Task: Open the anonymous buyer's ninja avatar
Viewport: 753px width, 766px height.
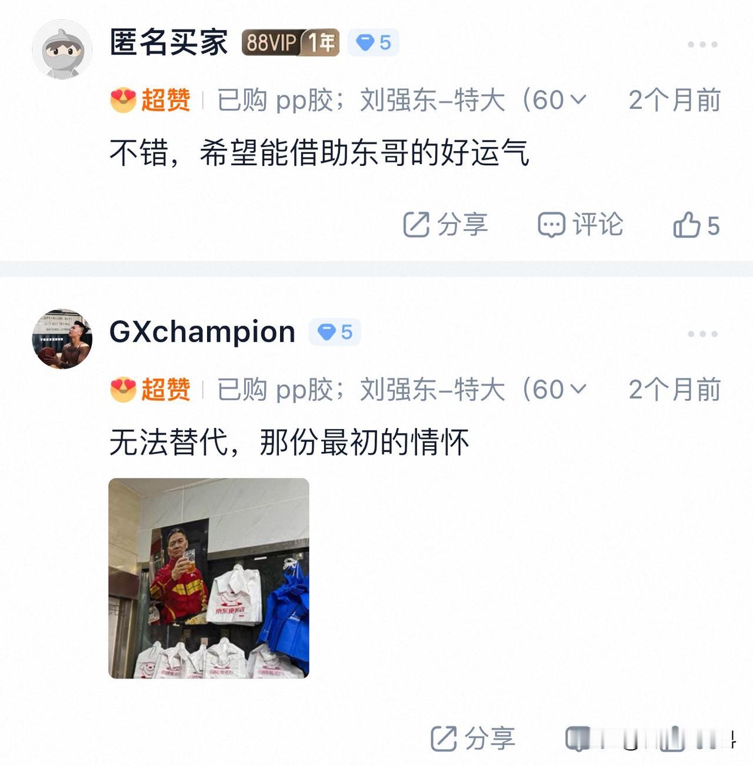Action: tap(62, 49)
